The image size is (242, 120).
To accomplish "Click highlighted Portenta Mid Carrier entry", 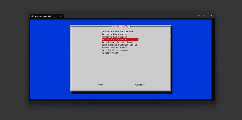I will [x=120, y=39].
